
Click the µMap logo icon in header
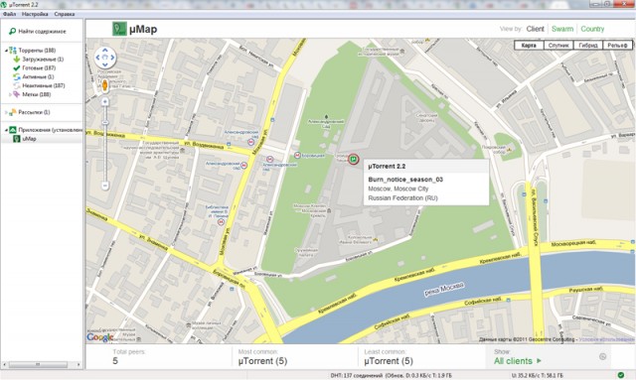point(119,29)
